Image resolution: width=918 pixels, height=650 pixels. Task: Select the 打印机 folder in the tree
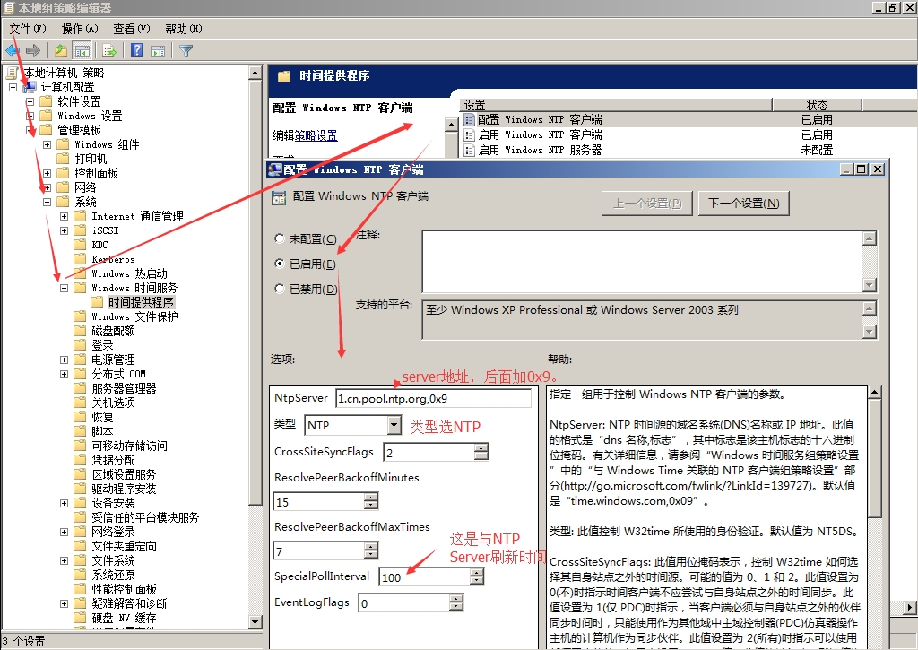[x=91, y=159]
